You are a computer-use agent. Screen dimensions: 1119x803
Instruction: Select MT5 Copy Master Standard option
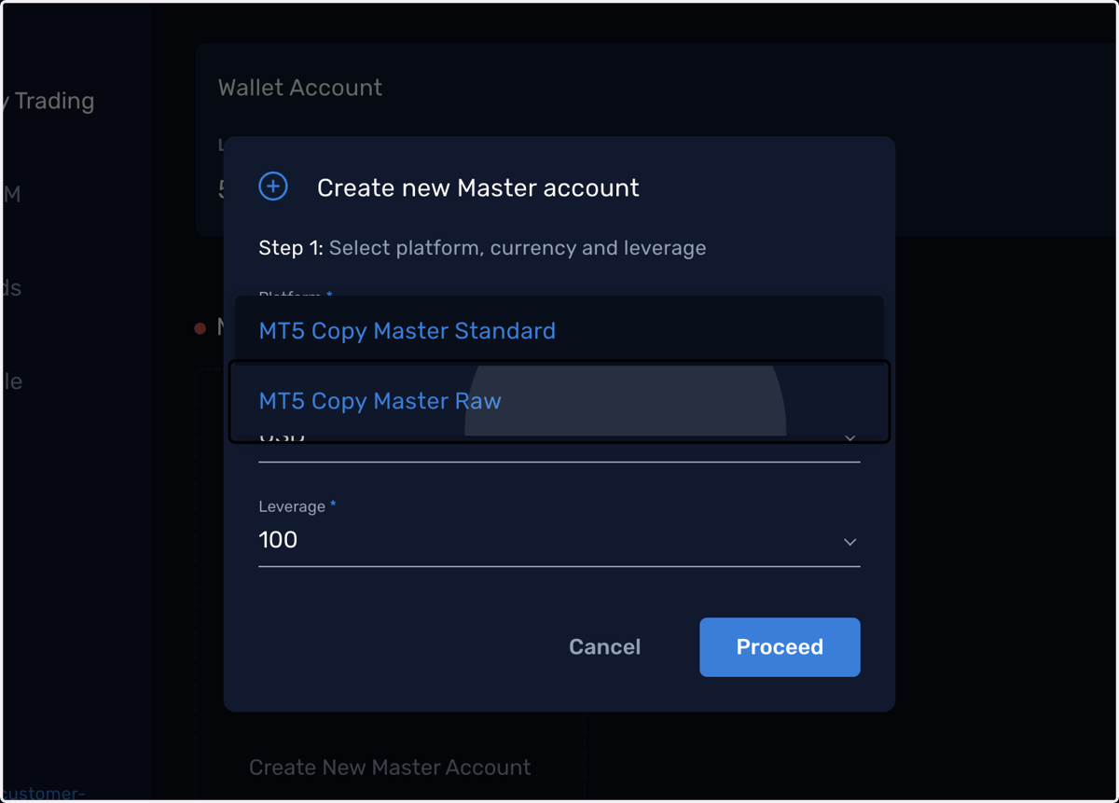559,331
